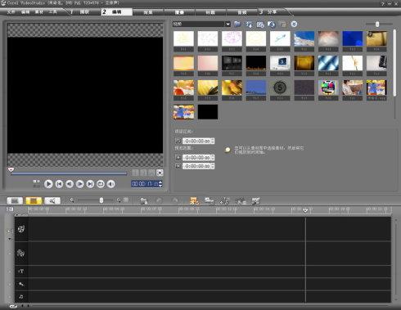This screenshot has width=401, height=310.
Task: Switch to the 音频 Audio tab
Action: (242, 12)
